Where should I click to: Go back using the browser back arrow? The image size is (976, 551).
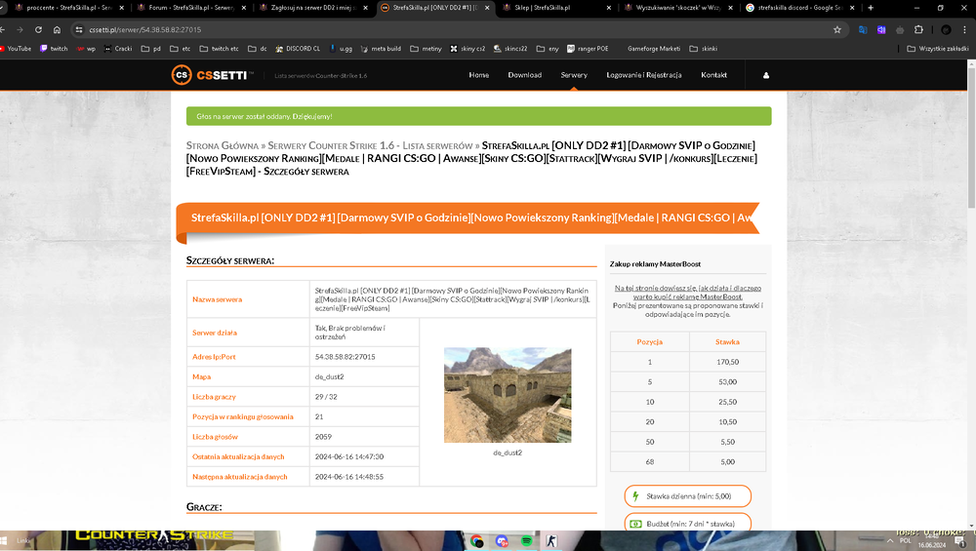click(3, 30)
